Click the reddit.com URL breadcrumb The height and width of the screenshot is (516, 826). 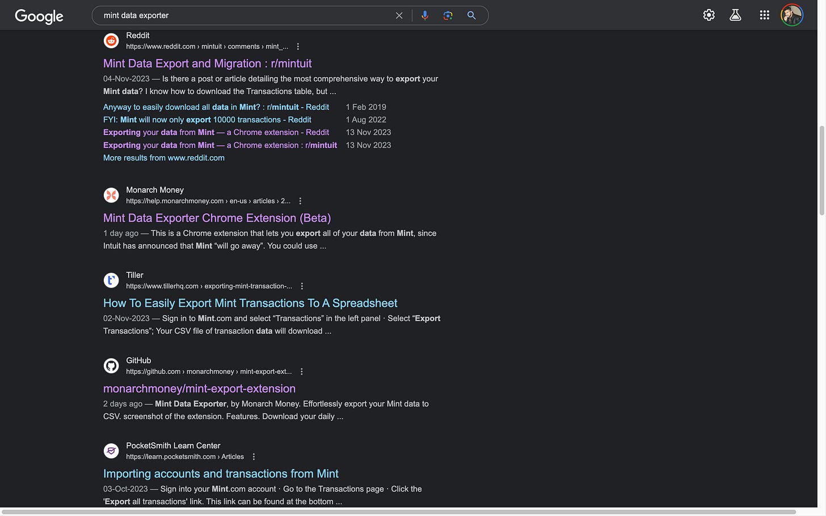207,46
